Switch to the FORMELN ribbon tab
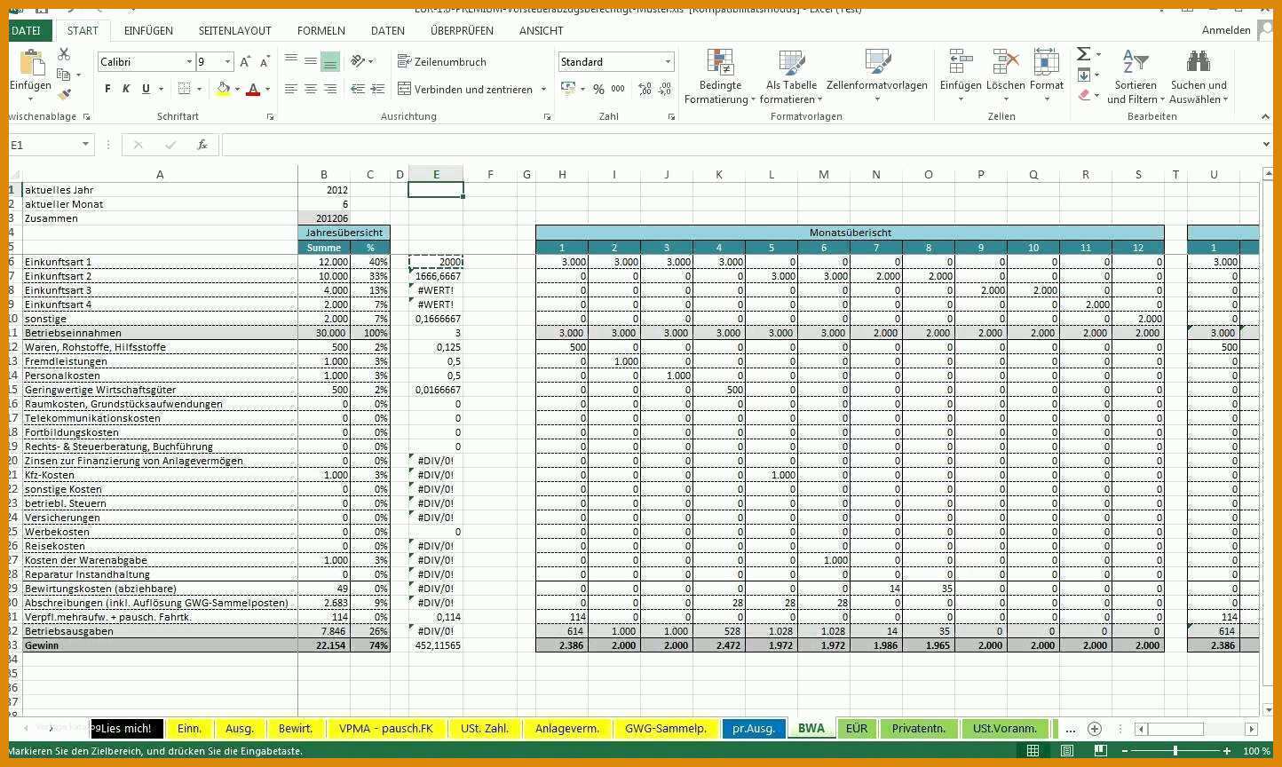This screenshot has width=1282, height=767. click(x=321, y=30)
